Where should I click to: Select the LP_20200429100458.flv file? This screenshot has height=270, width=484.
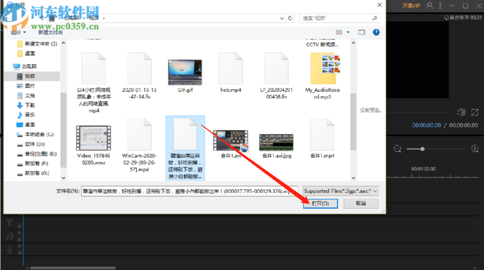point(276,76)
